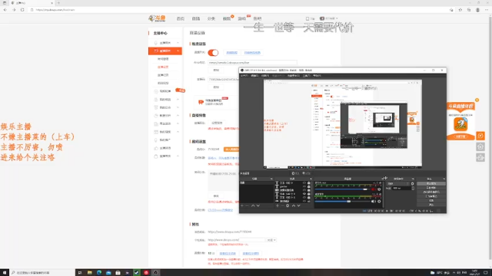Viewport: 492px width, 276px height.
Task: Turn off the orange live stream switch
Action: (213, 53)
